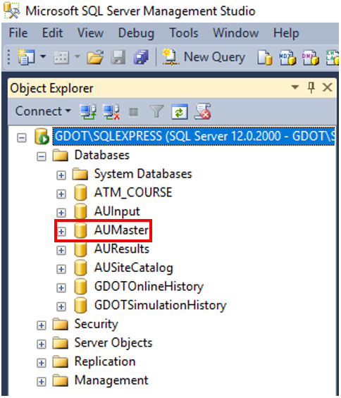Open the File menu

tap(18, 33)
